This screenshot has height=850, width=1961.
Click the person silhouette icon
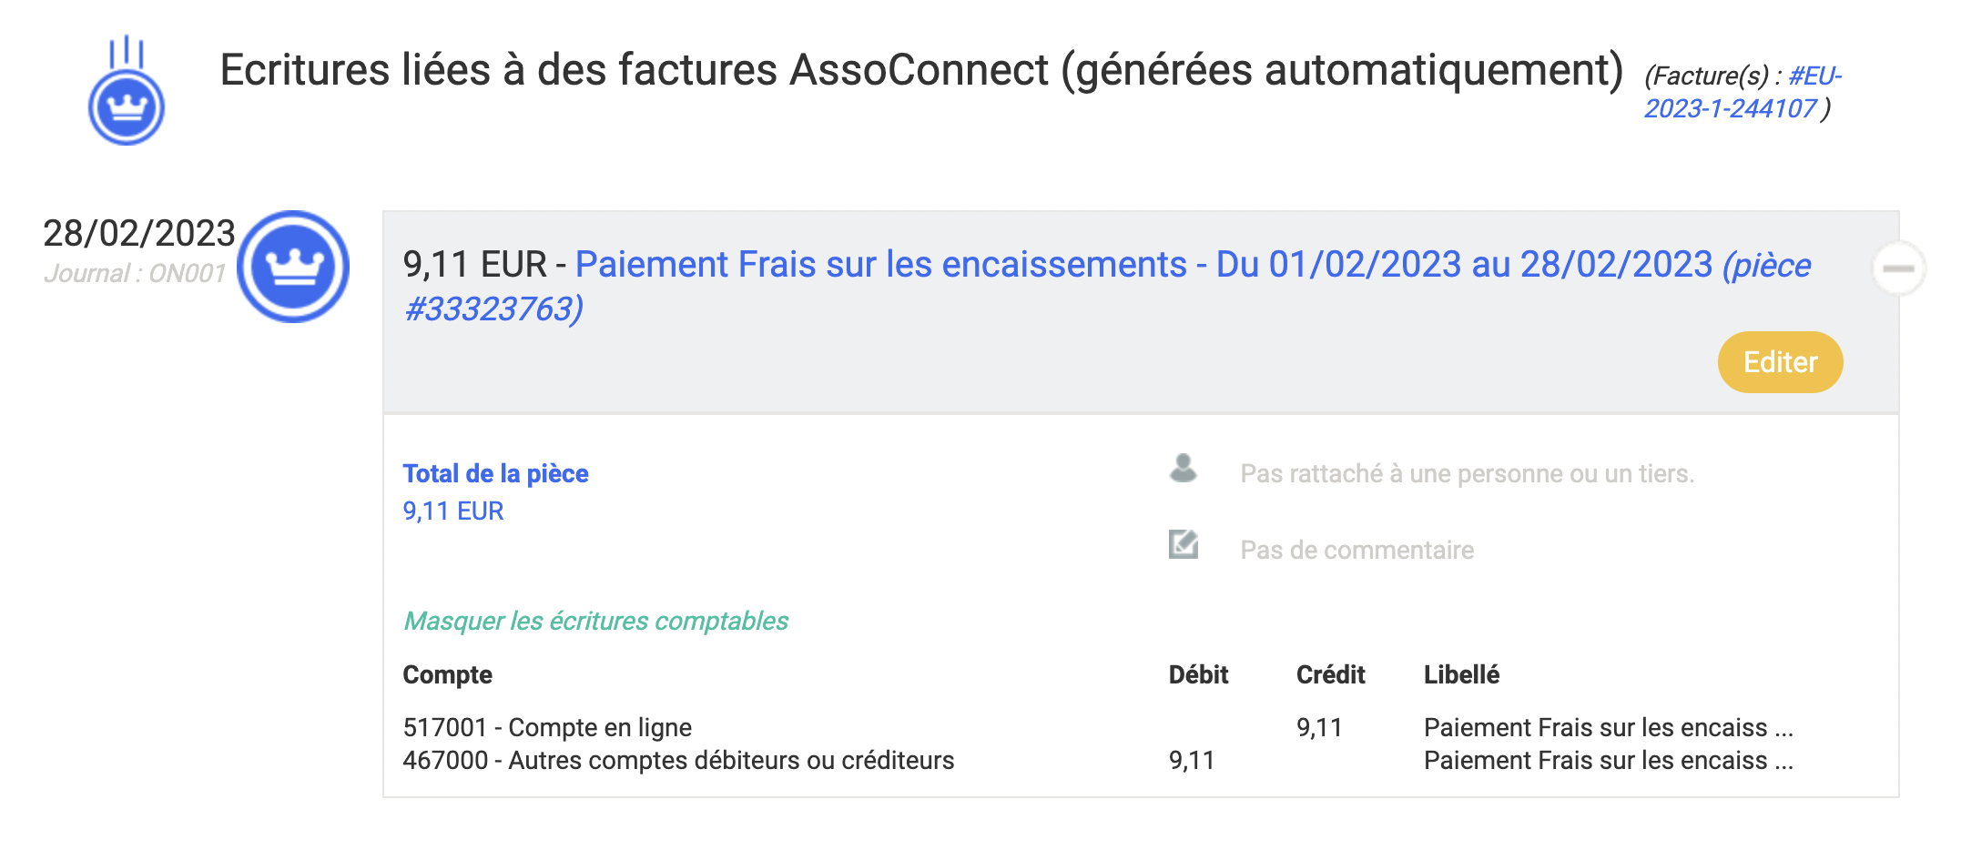pos(1183,468)
